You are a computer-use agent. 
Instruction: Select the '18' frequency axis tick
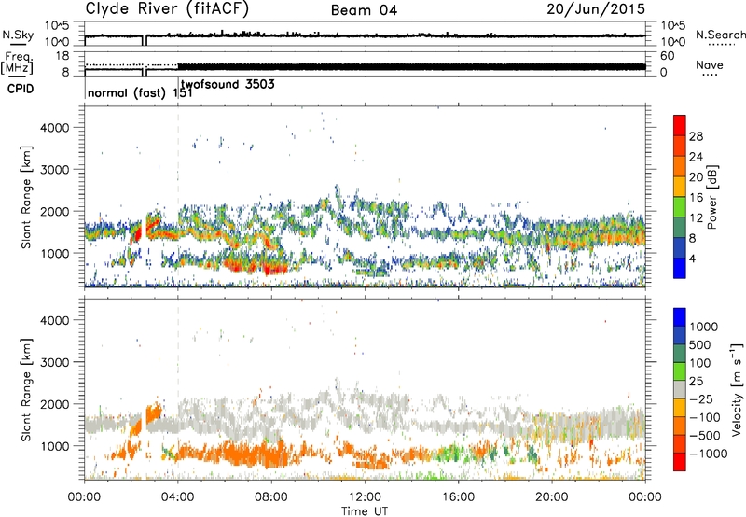[x=62, y=56]
